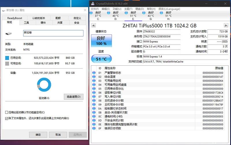
Task: Open the 帮助(H) menu
Action: [151, 9]
